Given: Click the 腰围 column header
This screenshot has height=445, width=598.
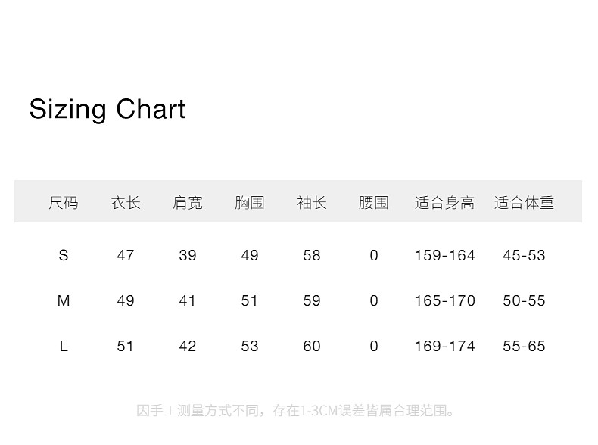Looking at the screenshot, I should (x=374, y=203).
